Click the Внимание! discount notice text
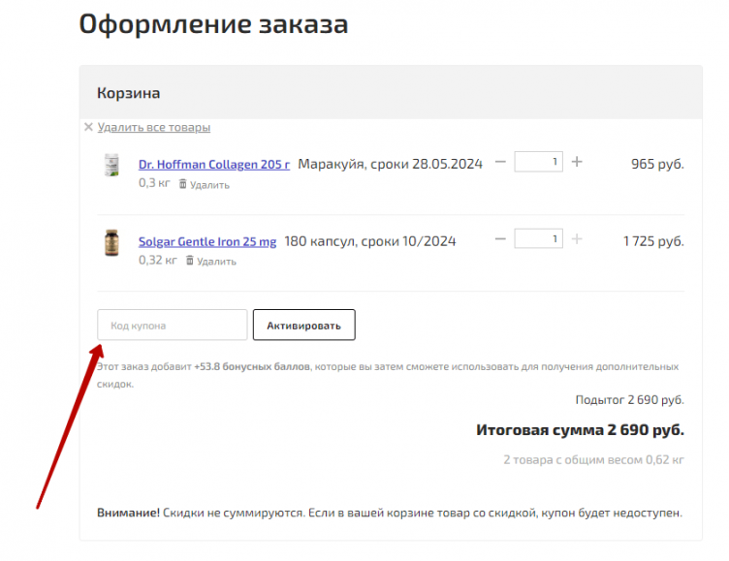Image resolution: width=729 pixels, height=561 pixels. (x=390, y=514)
